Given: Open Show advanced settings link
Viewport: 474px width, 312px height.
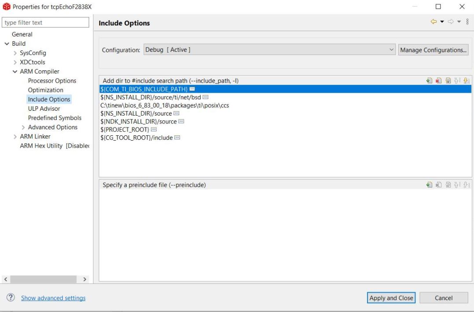Looking at the screenshot, I should tap(53, 298).
